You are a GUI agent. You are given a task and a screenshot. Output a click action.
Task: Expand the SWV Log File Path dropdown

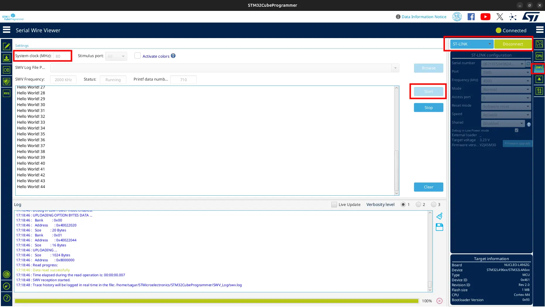pyautogui.click(x=395, y=68)
